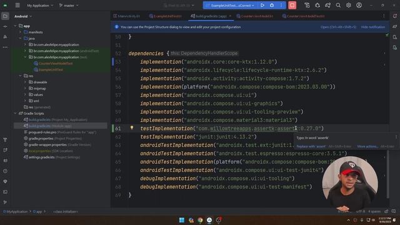400x225 pixels.
Task: Open Version Control icon at sidebar bottom
Action: (5, 202)
